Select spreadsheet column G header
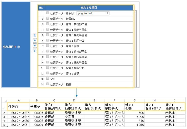187x129 pixels. pyautogui.click(x=134, y=100)
